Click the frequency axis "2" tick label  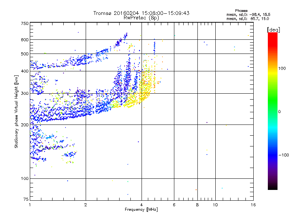click(86, 205)
